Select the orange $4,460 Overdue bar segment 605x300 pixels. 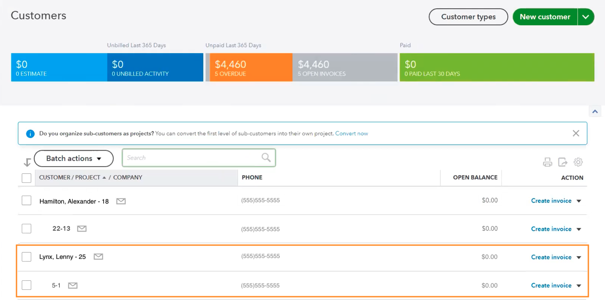pos(251,67)
